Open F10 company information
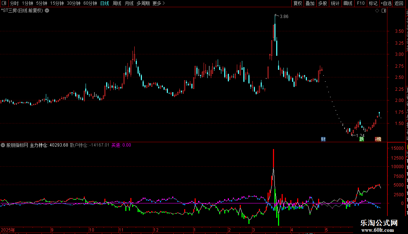 pos(361,3)
